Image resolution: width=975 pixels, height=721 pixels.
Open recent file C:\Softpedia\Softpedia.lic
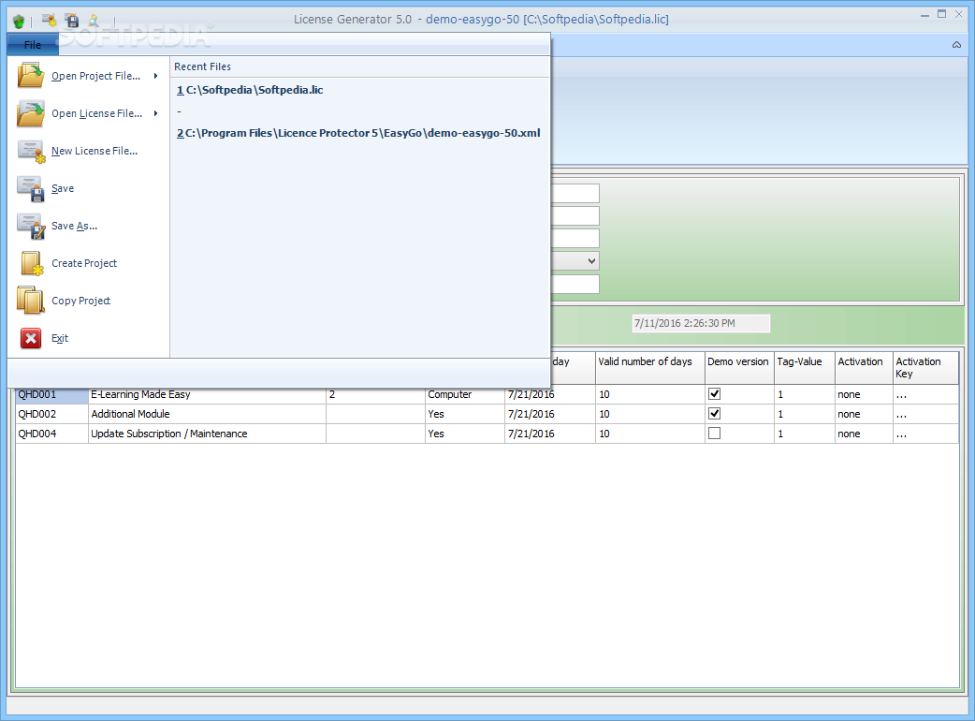(250, 90)
